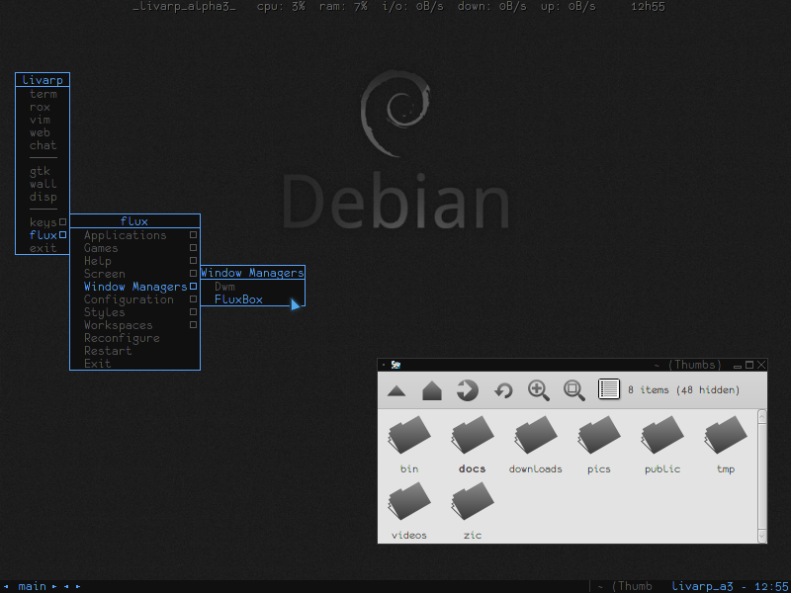The width and height of the screenshot is (791, 593).
Task: Launch vim from livarp menu
Action: point(43,120)
